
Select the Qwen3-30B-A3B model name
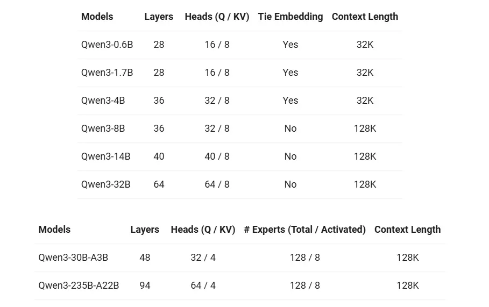click(x=73, y=258)
